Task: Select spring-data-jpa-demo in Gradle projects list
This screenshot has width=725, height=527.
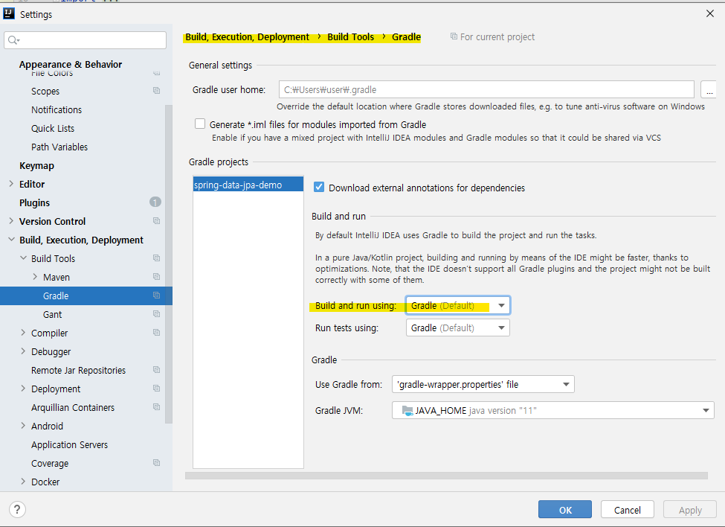Action: pos(248,184)
